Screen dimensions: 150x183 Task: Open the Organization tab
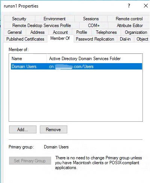coord(136,32)
